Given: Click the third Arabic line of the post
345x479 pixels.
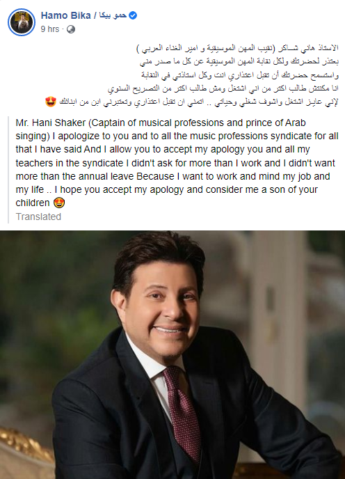Looking at the screenshot, I should tap(240, 75).
